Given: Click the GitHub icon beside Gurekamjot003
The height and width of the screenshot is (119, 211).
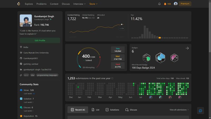Looking at the screenshot, I should click(x=21, y=58).
